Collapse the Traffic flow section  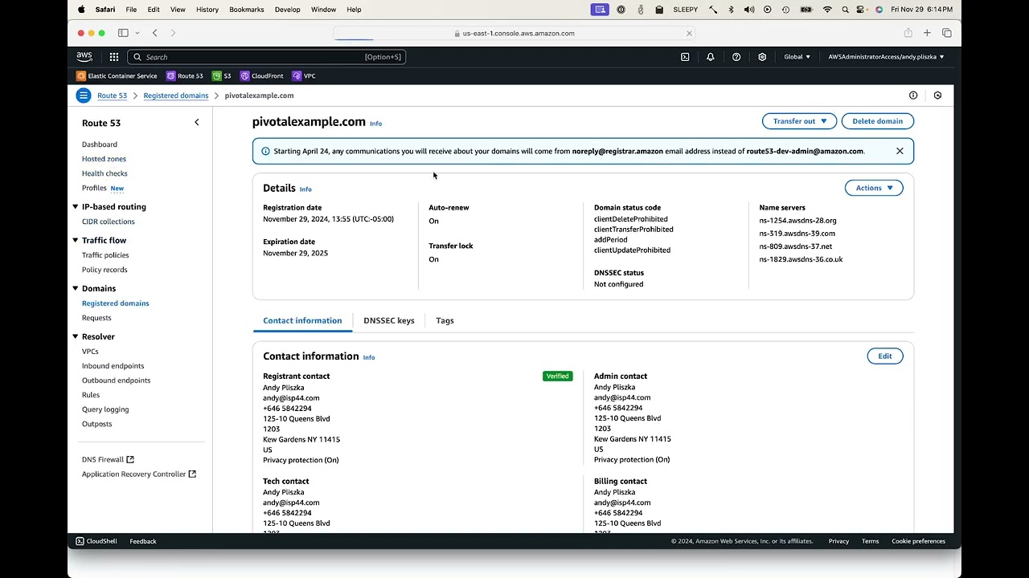tap(76, 241)
